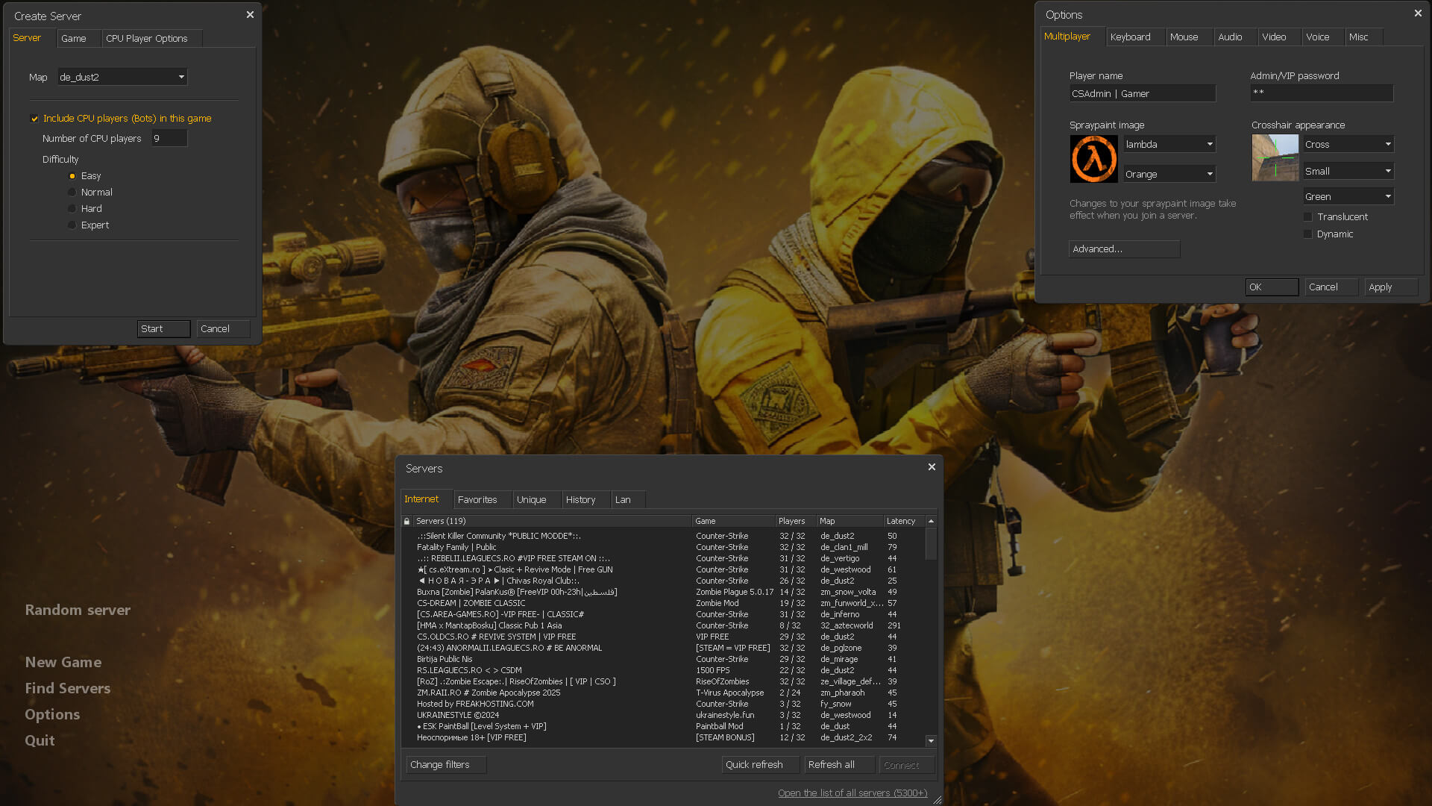Click Apply in Options window

(1391, 287)
